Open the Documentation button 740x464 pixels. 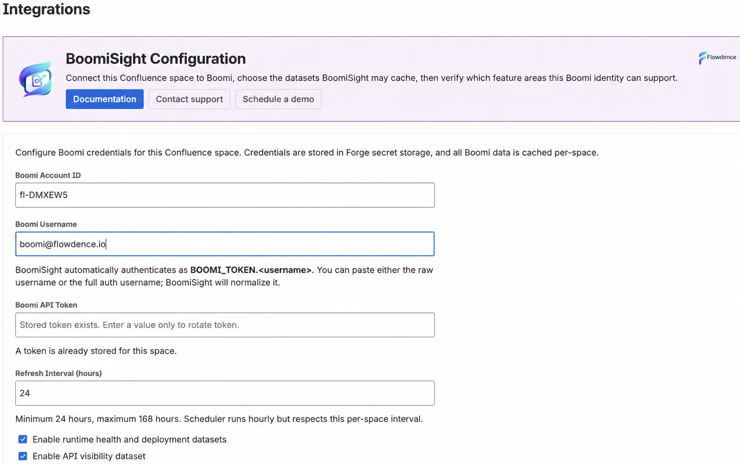coord(105,99)
